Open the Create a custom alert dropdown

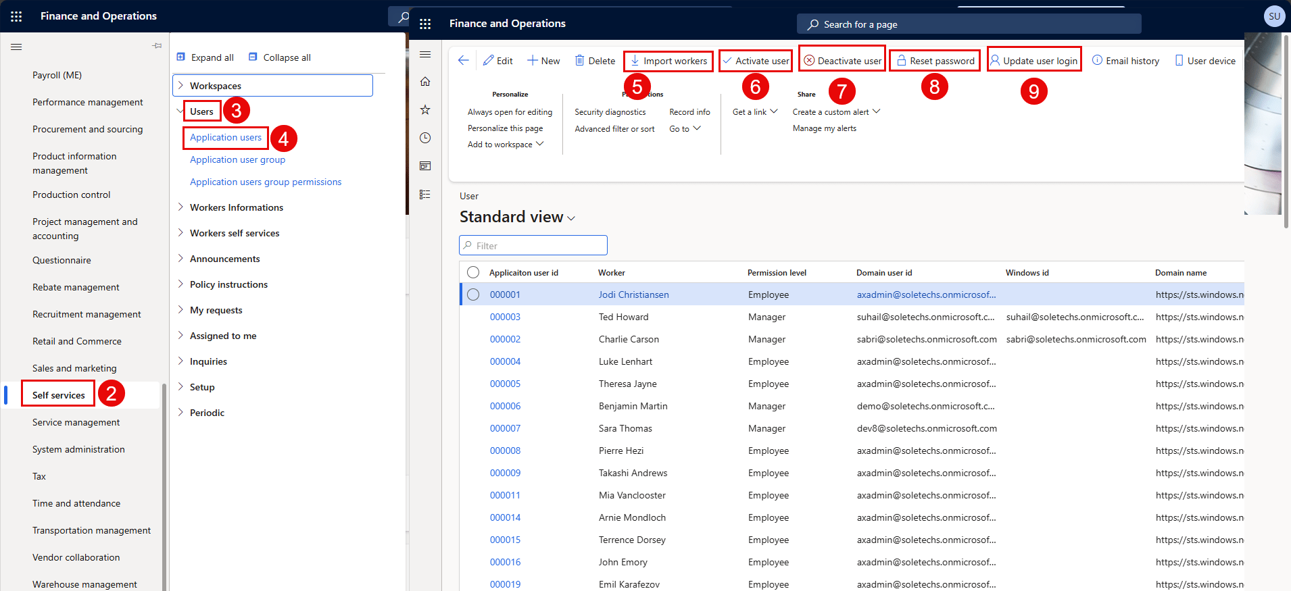click(x=836, y=112)
